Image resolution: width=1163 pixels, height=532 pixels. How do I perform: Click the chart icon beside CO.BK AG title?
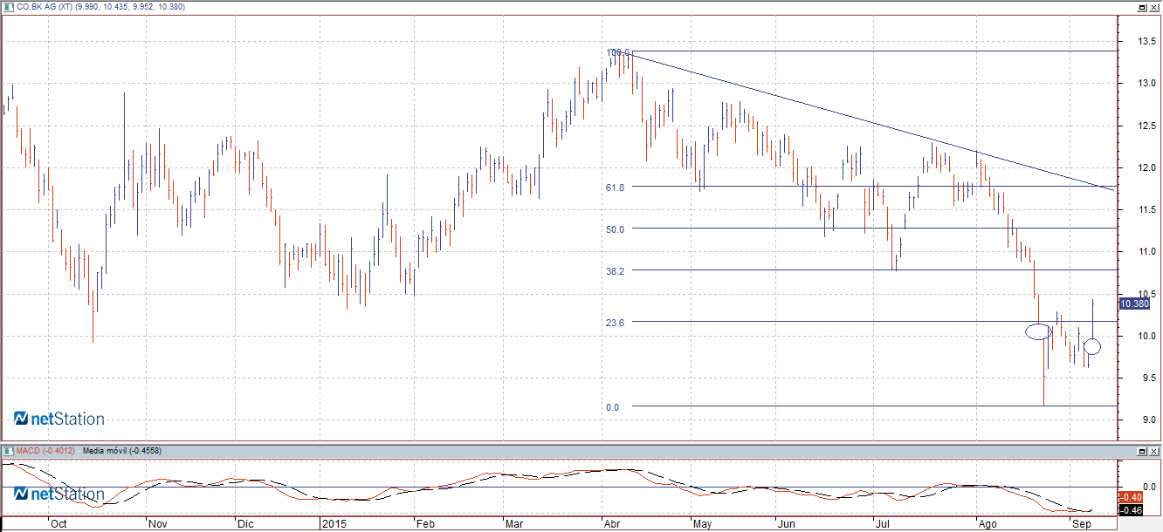pos(8,6)
